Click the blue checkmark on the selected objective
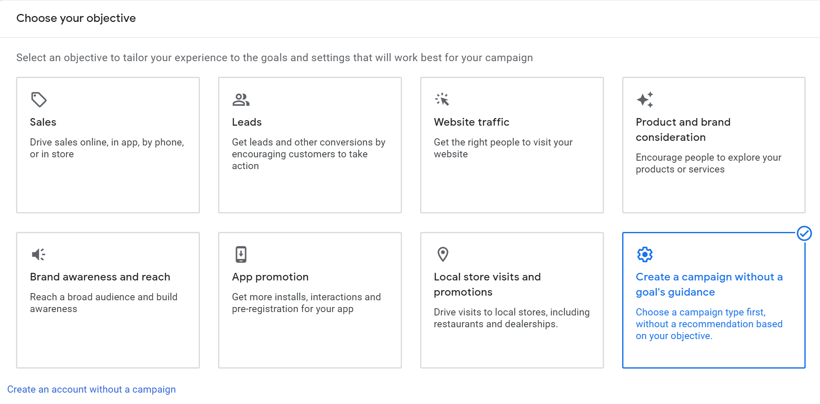The width and height of the screenshot is (820, 404). [805, 233]
